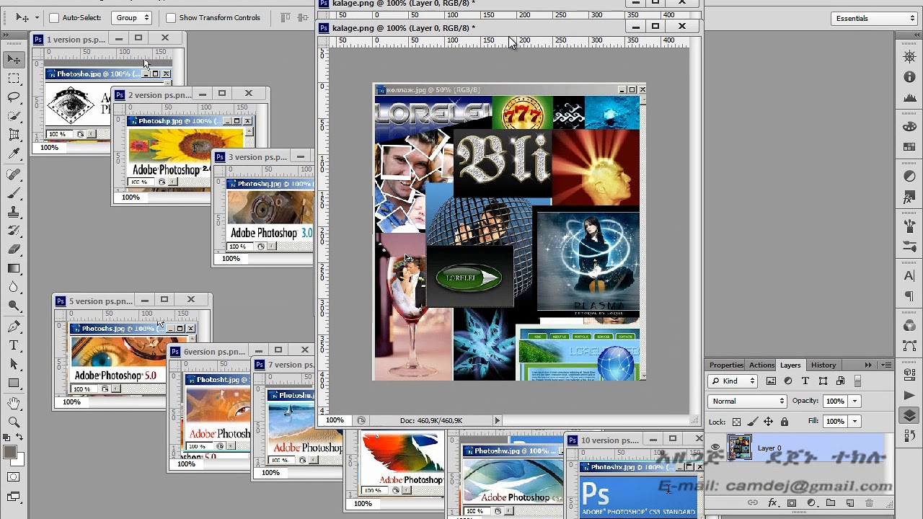Enable the Auto-Select checkbox
The image size is (923, 519).
[54, 18]
